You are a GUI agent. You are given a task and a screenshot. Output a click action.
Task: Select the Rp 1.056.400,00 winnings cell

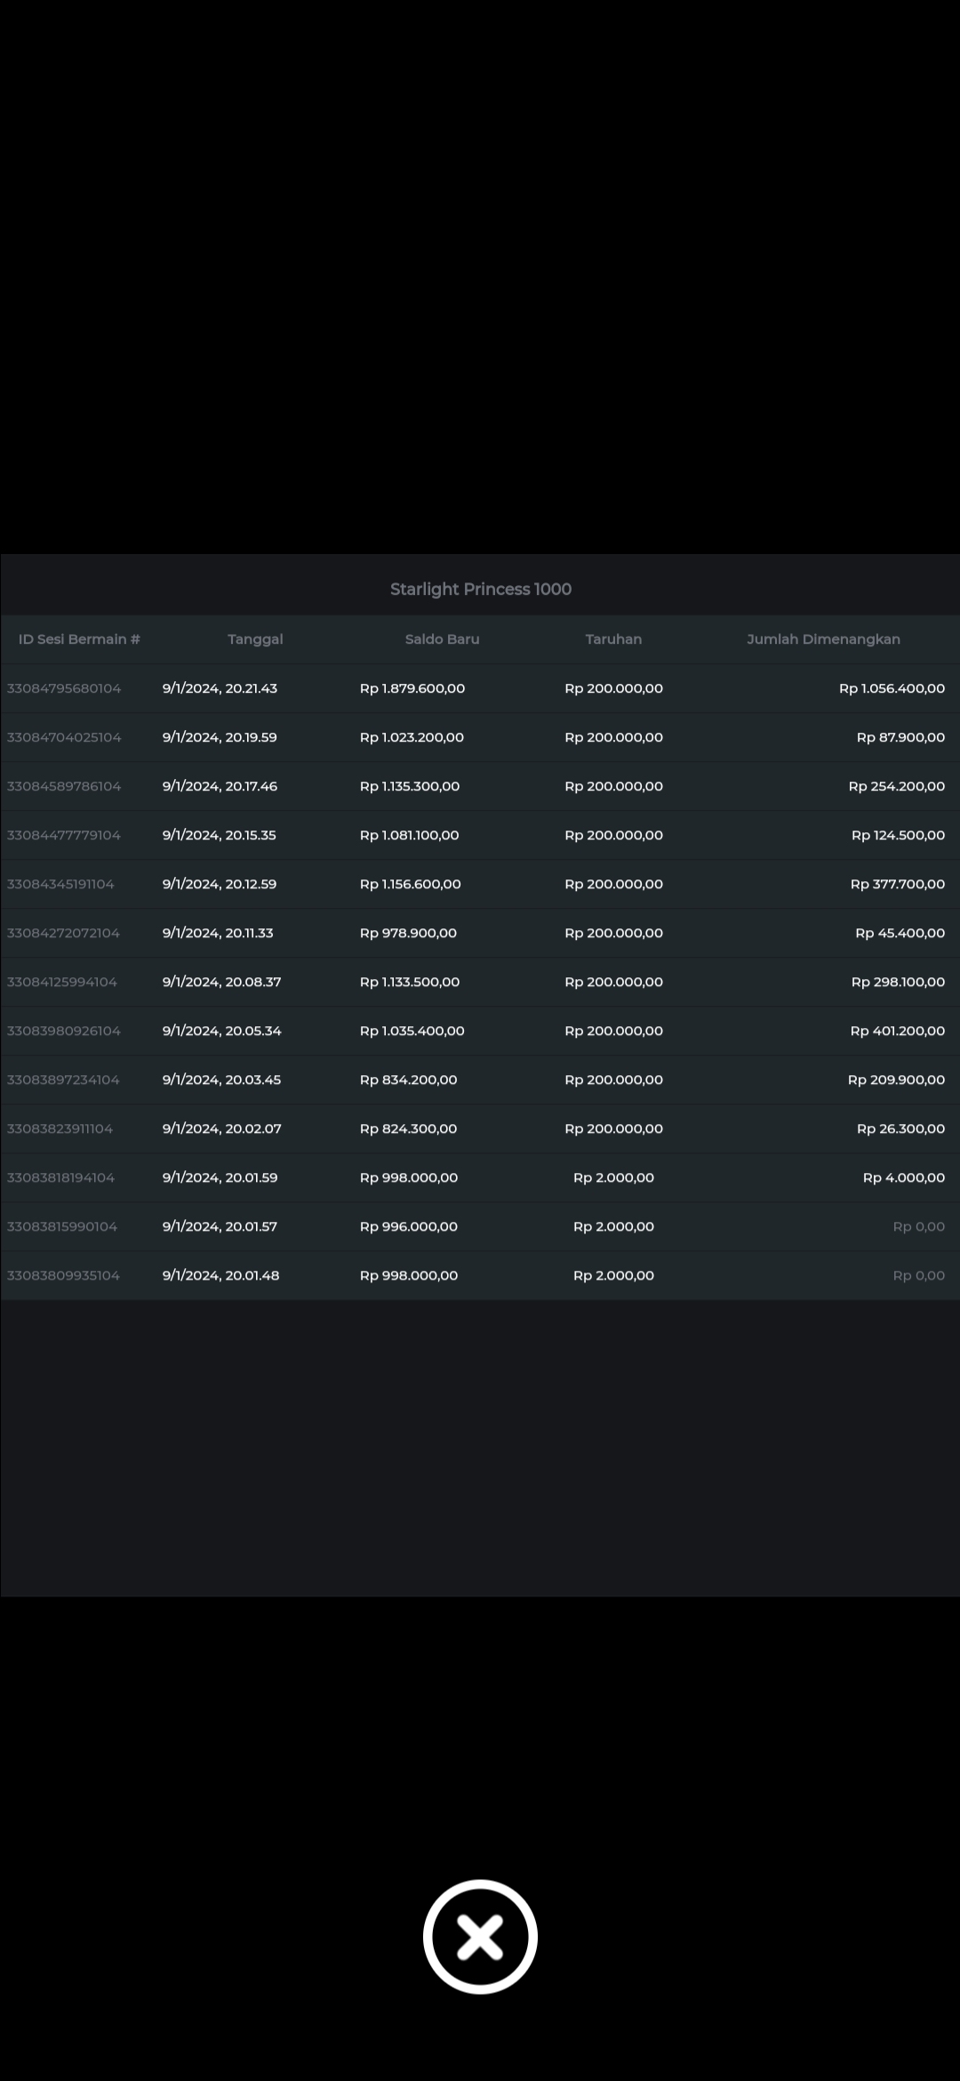(892, 688)
